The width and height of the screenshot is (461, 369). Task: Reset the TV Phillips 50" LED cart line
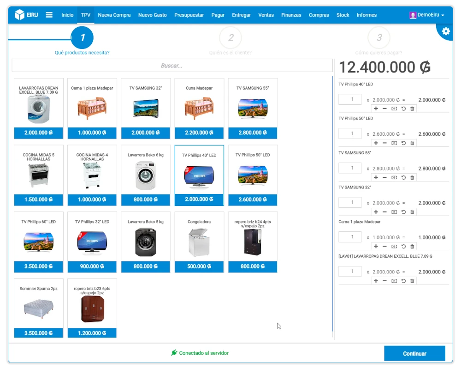point(403,143)
